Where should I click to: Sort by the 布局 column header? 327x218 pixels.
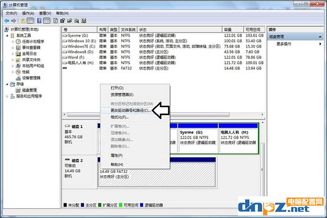(103, 30)
